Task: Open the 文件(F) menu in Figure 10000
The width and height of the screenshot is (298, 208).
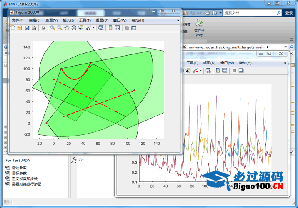Action: tap(18, 20)
